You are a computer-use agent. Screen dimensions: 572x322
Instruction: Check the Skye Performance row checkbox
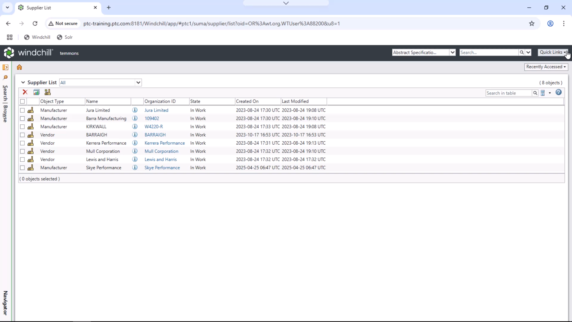22,168
